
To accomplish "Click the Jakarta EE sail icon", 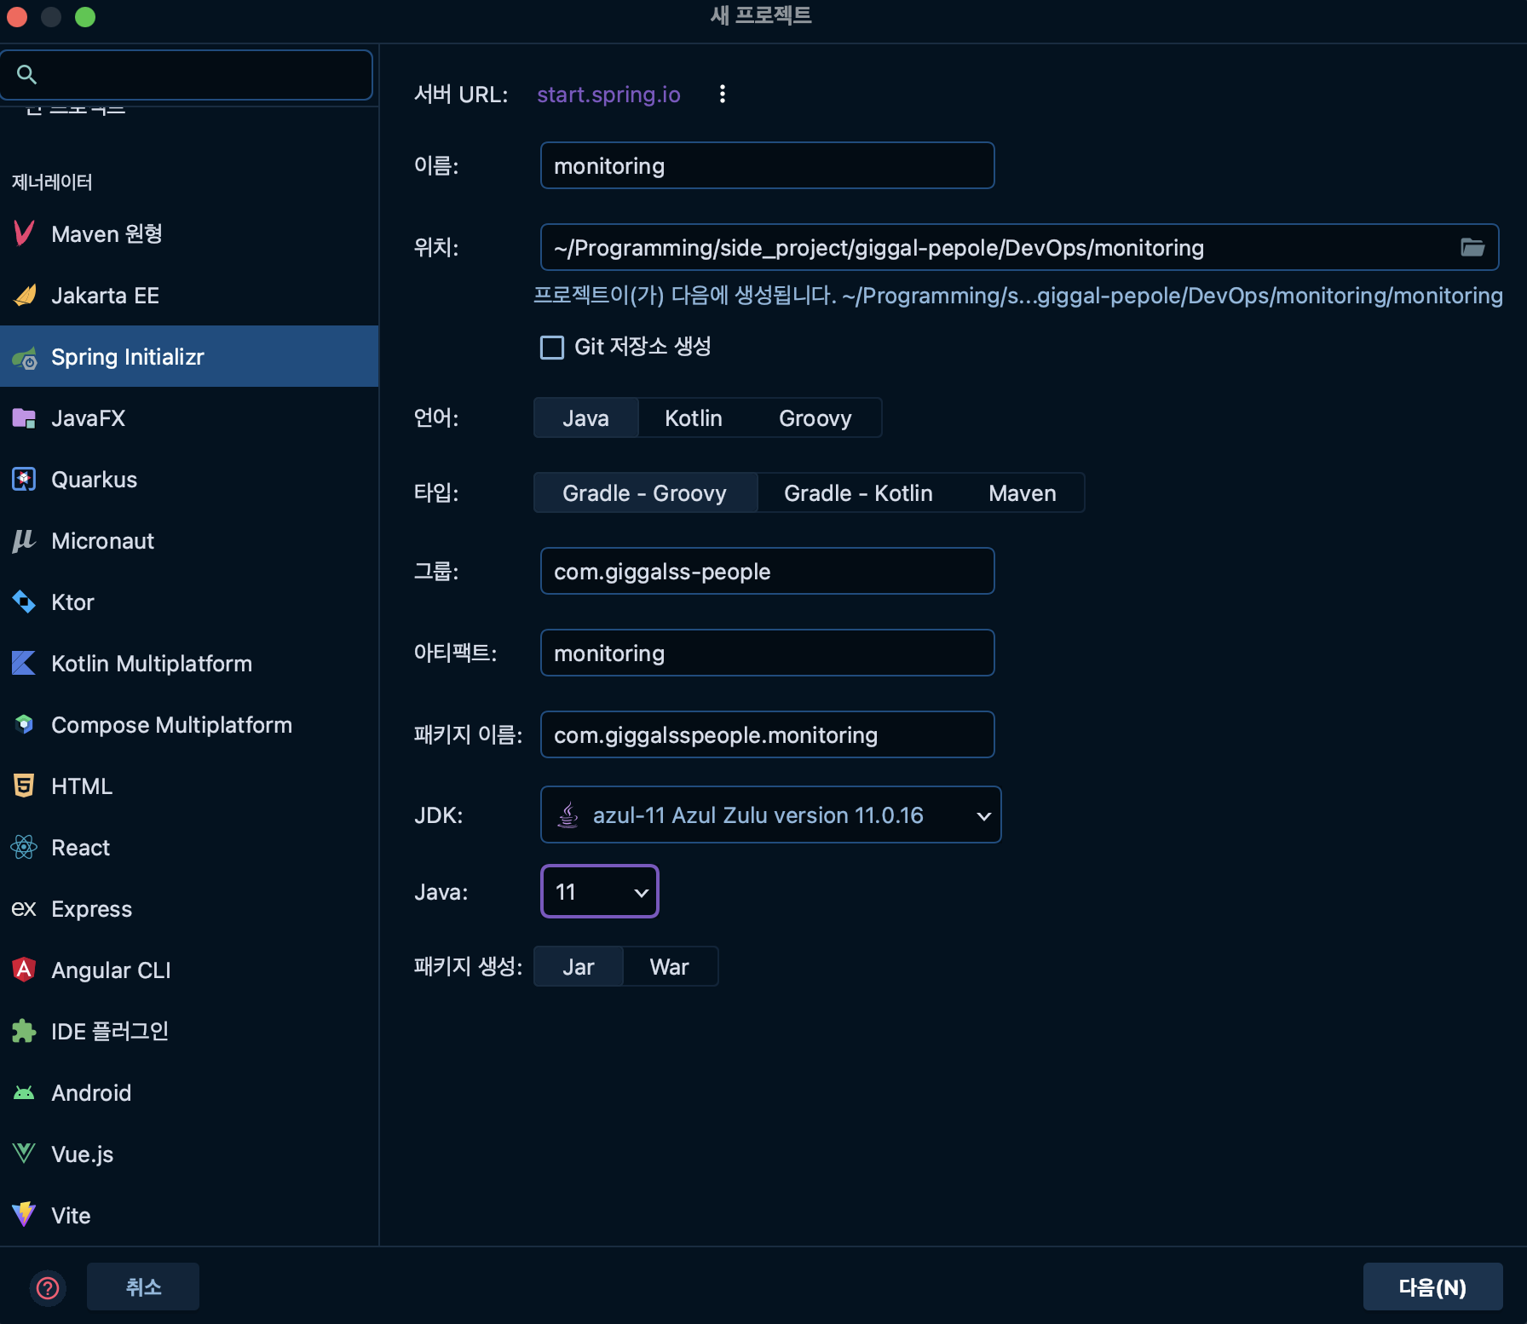I will 24,295.
